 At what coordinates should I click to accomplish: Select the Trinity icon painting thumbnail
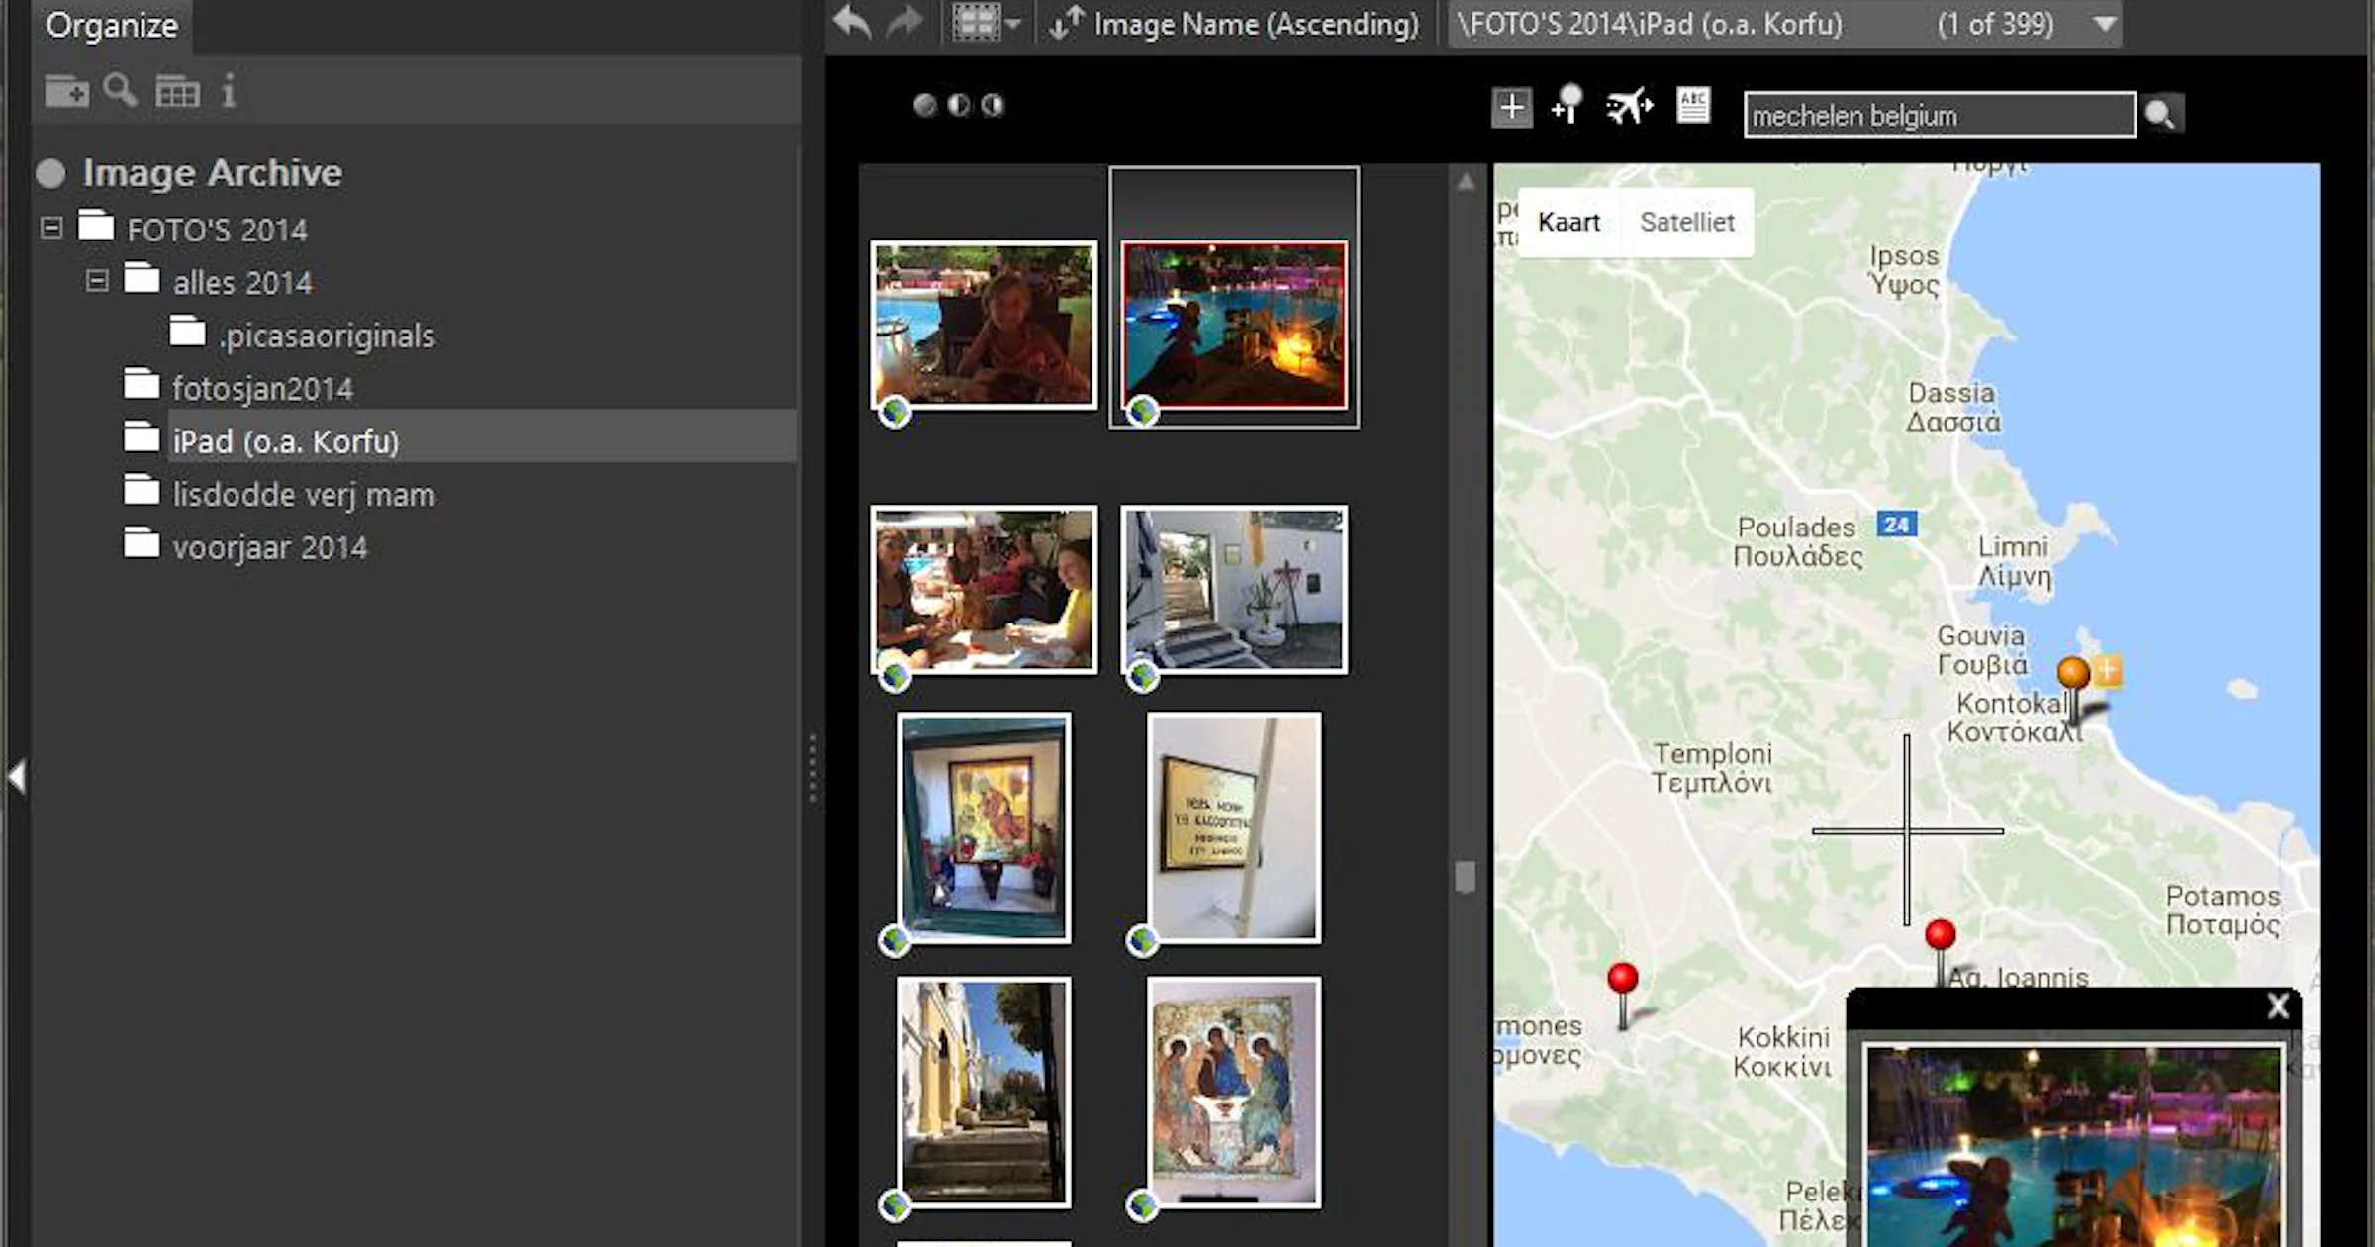(x=1234, y=1093)
